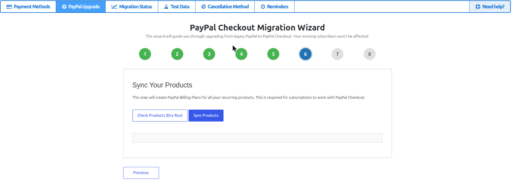Click the lifebuoy icon on Need help?

[478, 7]
